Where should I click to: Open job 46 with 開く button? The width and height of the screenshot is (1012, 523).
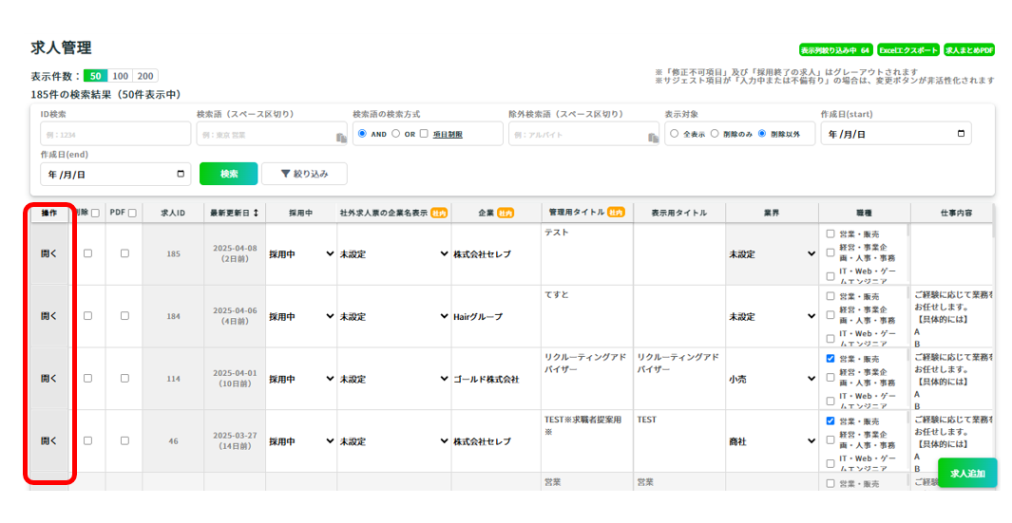pos(49,441)
